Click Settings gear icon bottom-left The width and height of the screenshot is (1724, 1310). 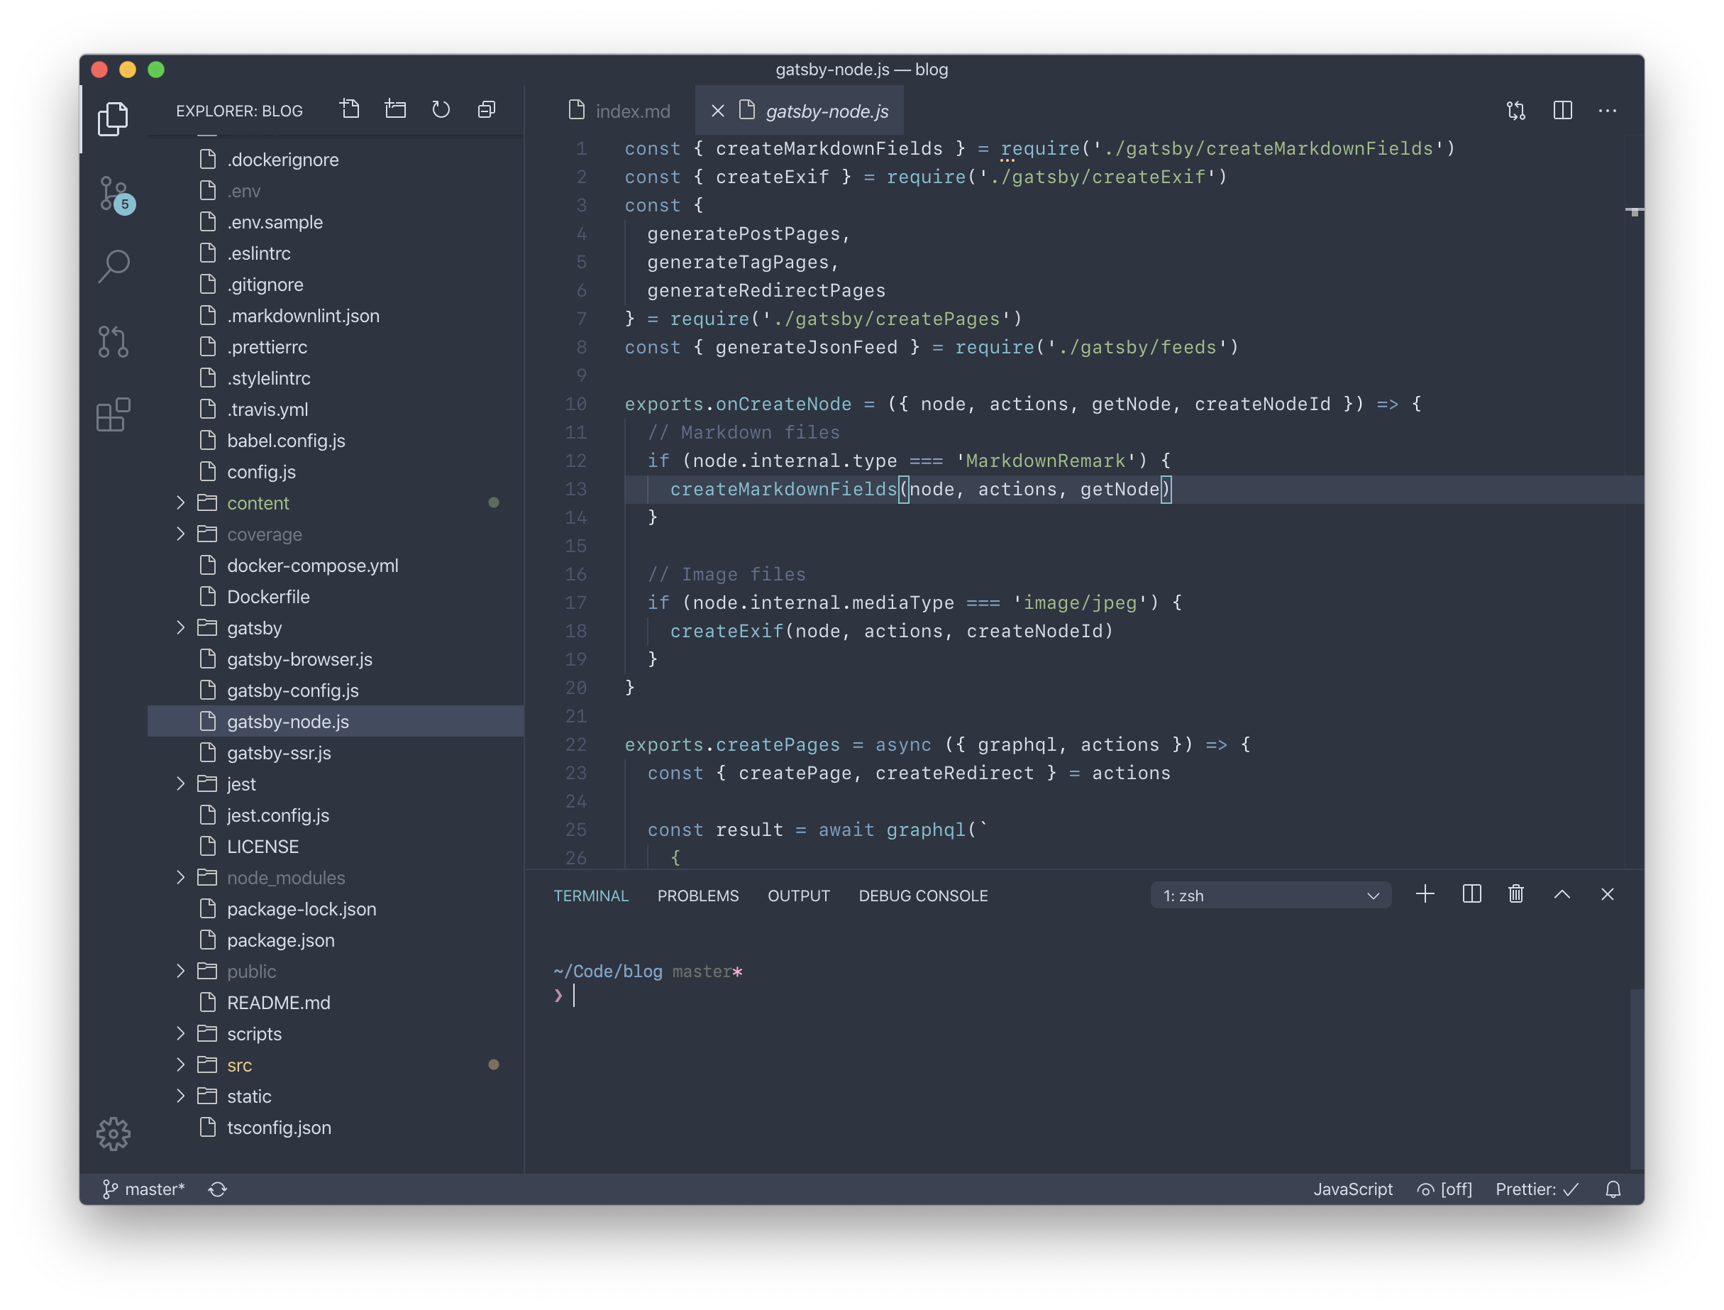114,1134
